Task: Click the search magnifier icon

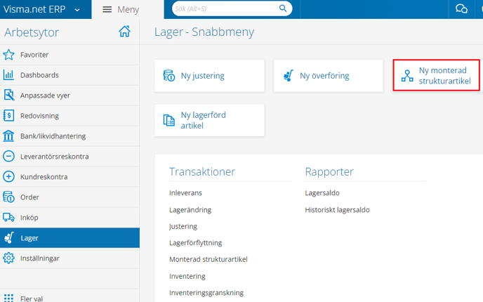Action: (x=283, y=8)
